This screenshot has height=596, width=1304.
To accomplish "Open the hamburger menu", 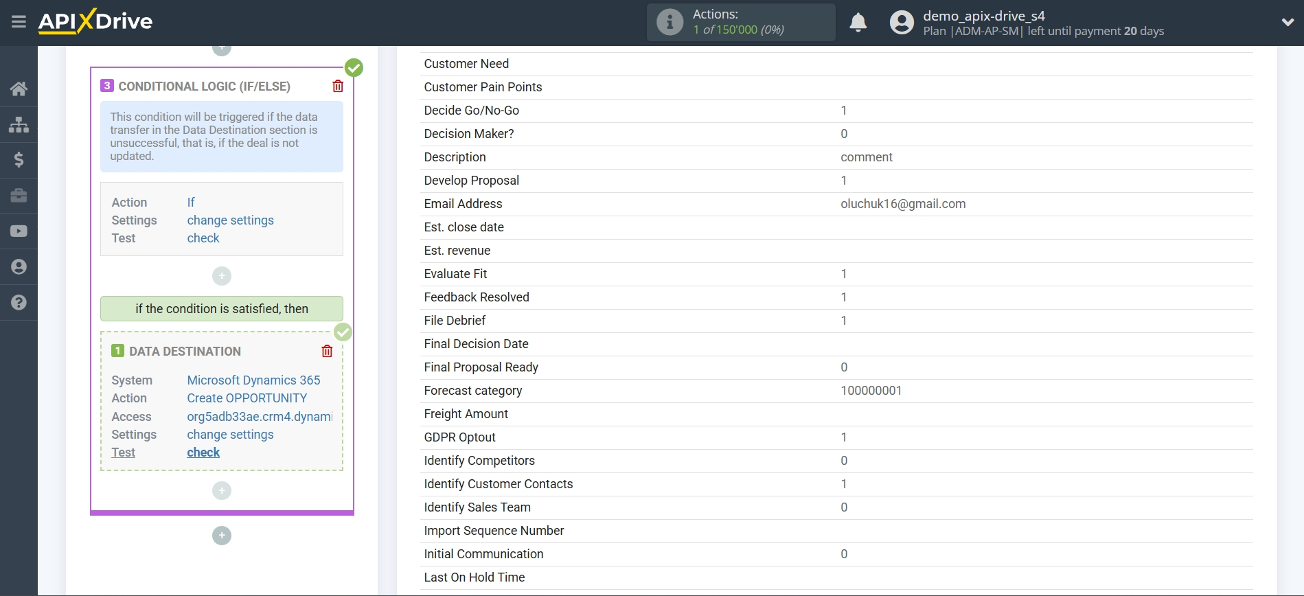I will pyautogui.click(x=19, y=22).
